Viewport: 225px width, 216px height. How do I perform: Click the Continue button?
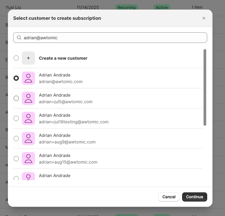pyautogui.click(x=194, y=197)
